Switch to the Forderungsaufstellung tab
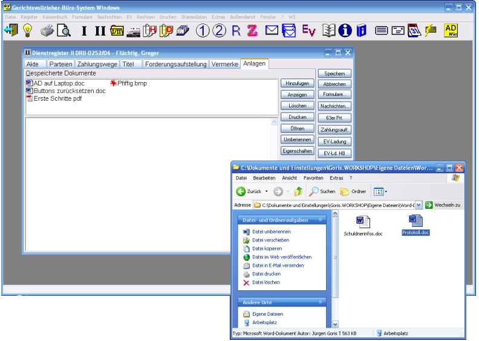The width and height of the screenshot is (479, 341). coord(174,64)
